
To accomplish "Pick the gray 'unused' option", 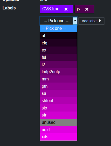I will point(58,122).
